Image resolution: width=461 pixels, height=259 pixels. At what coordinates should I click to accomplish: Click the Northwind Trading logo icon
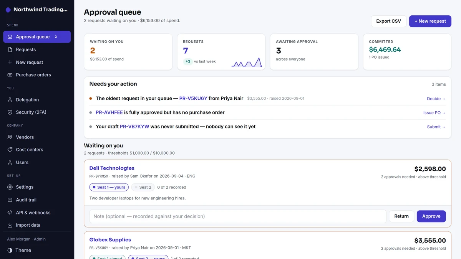pos(8,10)
